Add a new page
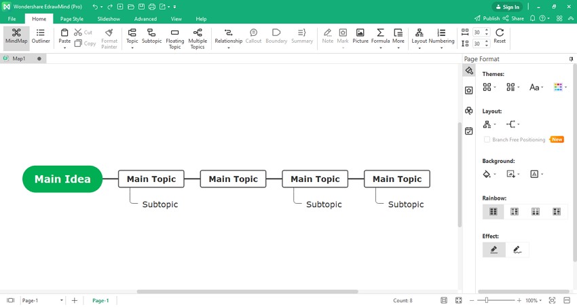This screenshot has width=577, height=307. click(75, 300)
